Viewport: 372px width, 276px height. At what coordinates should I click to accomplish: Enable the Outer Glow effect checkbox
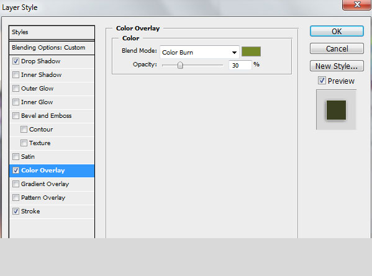tap(16, 88)
